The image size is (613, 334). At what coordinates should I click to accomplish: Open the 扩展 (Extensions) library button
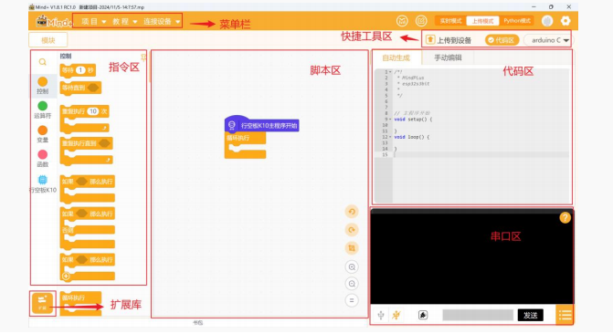click(42, 303)
